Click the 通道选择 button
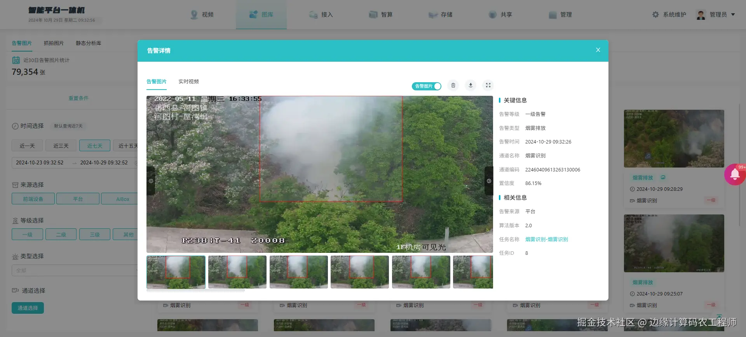Image resolution: width=746 pixels, height=337 pixels. coord(28,308)
